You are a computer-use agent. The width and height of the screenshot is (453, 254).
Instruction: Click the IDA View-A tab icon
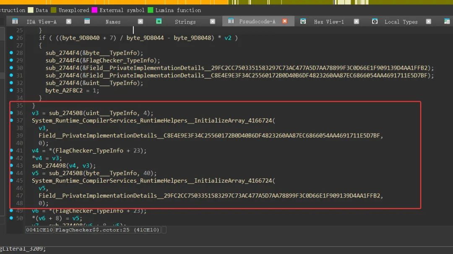click(x=15, y=21)
